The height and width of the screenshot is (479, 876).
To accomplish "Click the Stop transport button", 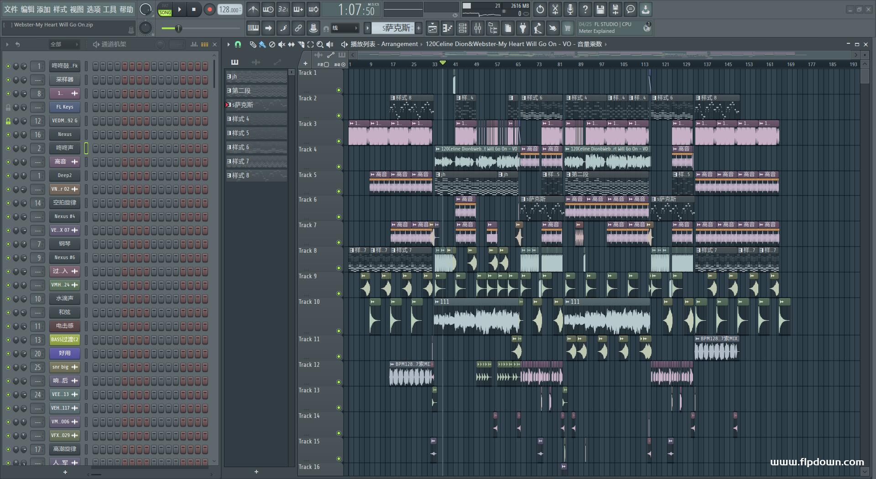I will coord(193,10).
